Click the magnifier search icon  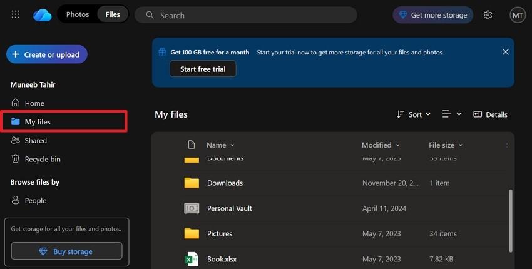150,15
